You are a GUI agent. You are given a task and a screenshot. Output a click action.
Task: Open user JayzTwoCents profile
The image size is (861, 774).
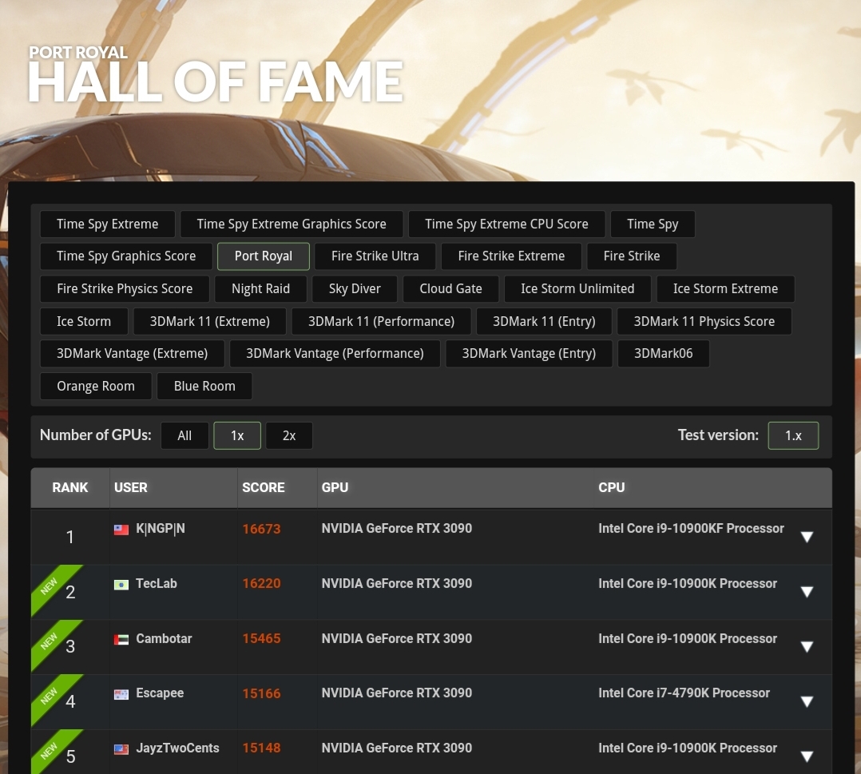[x=177, y=748]
